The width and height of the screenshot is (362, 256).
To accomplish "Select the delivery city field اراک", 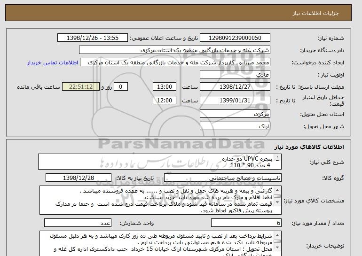I will point(235,126).
